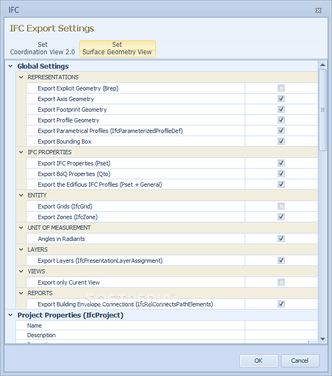Viewport: 332px width, 376px height.
Task: Collapse the UNIT OF MEASUREMENT group
Action: 21,228
